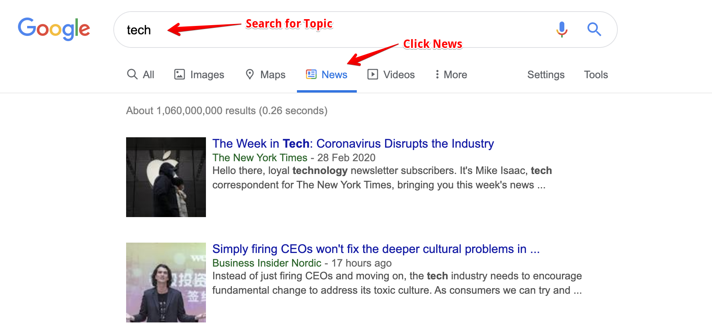Click the Apple logo article thumbnail

166,177
